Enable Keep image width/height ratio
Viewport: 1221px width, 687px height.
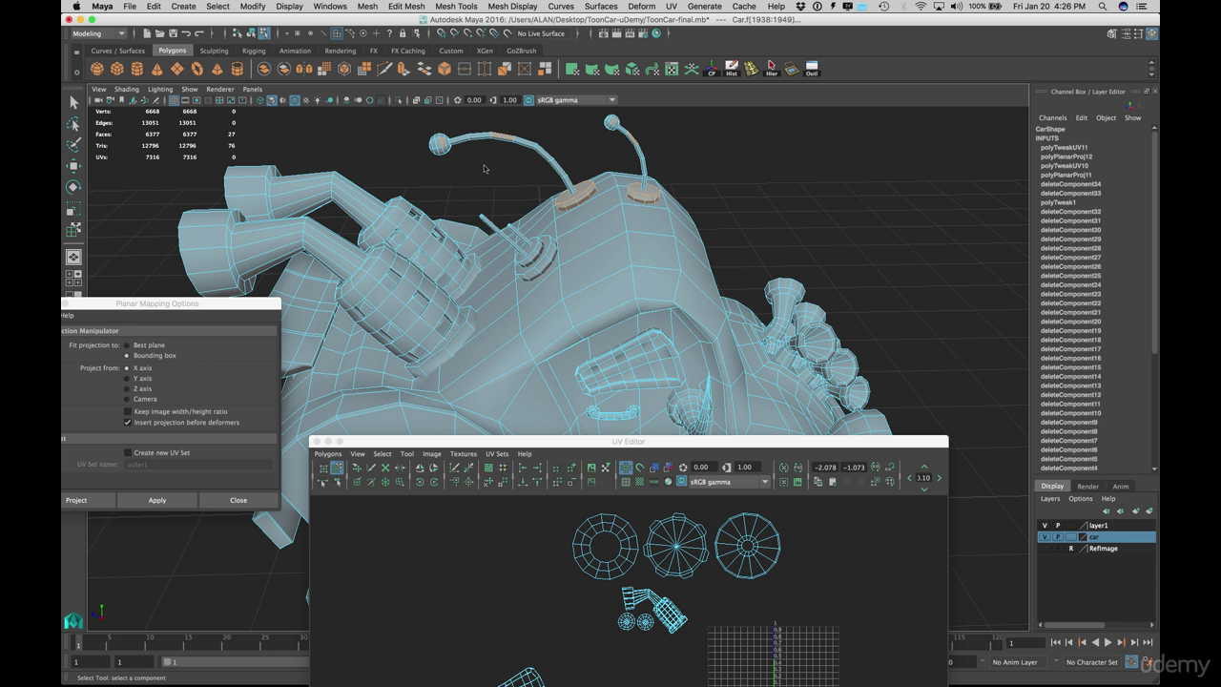pyautogui.click(x=128, y=412)
